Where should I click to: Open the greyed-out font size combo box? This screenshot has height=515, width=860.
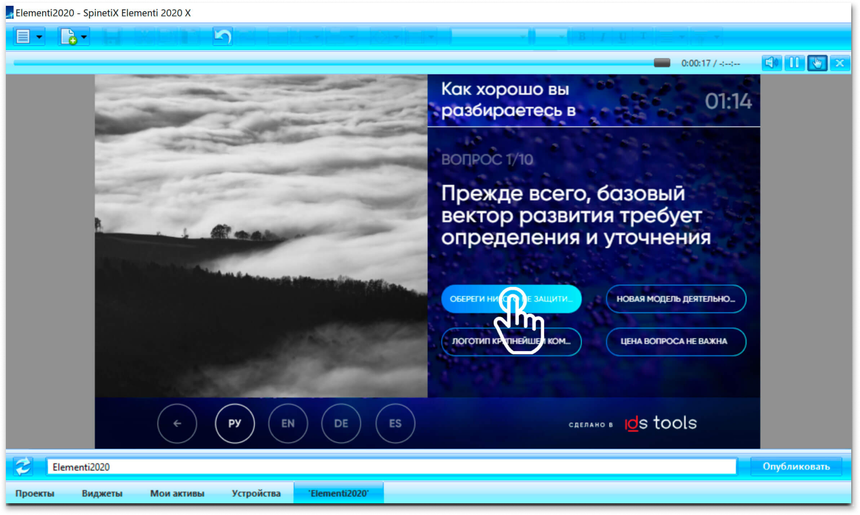(x=551, y=37)
